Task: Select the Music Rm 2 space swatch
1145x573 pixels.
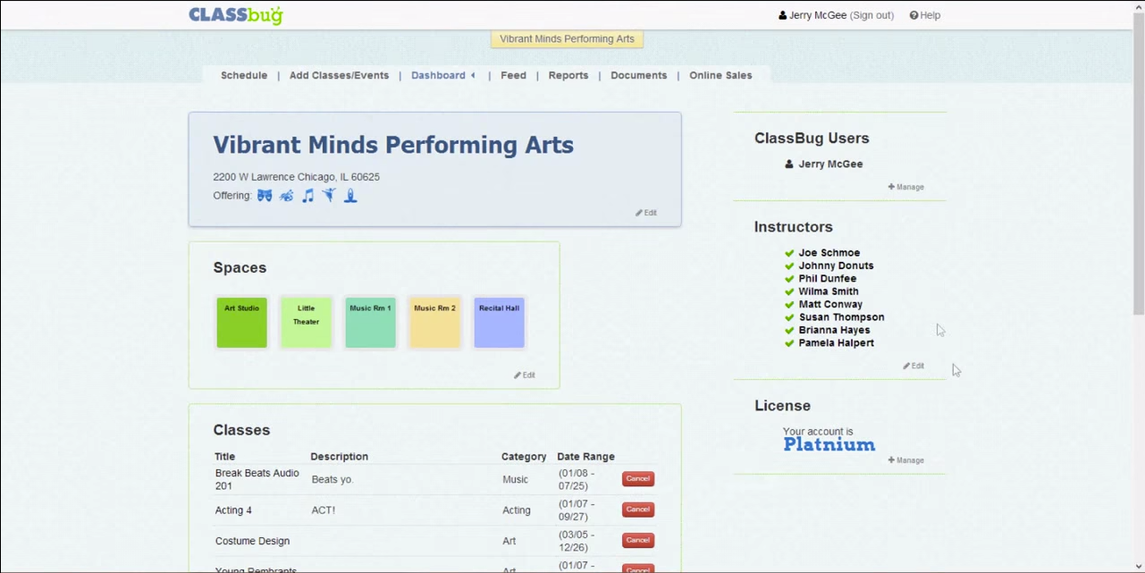Action: 434,323
